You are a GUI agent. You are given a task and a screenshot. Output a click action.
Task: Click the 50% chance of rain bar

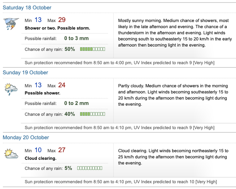[x=92, y=49]
